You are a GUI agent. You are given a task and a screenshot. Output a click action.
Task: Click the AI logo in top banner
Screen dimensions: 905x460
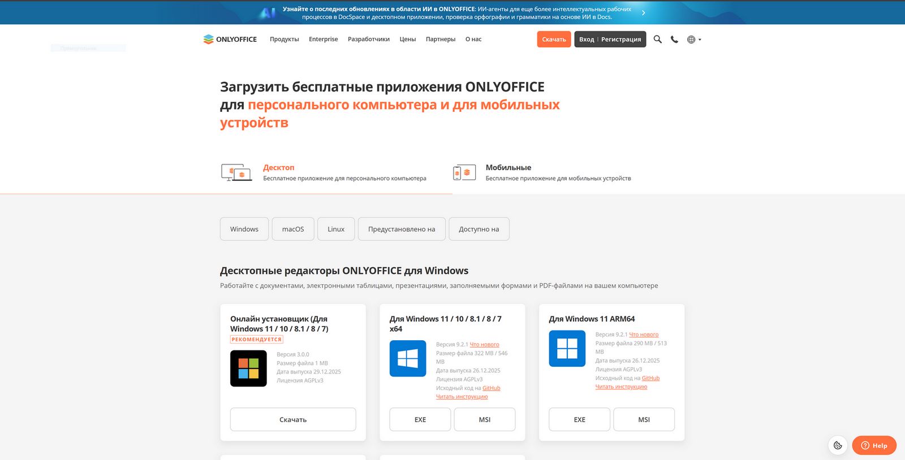point(267,12)
